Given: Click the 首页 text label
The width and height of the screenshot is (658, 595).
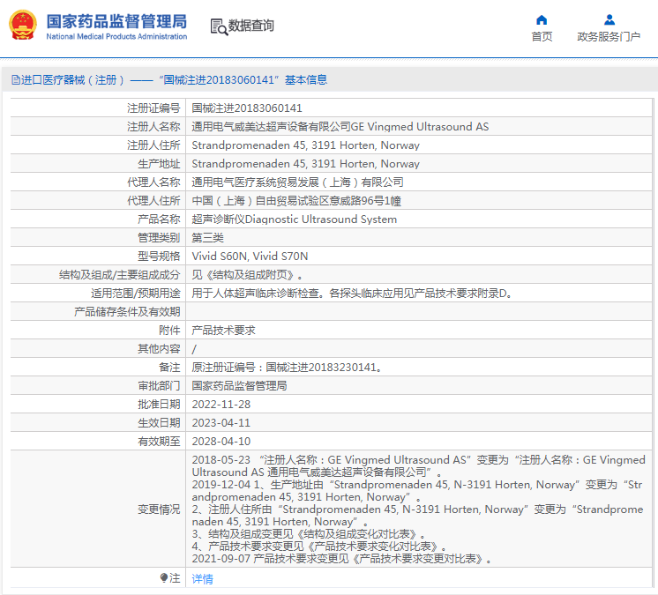Looking at the screenshot, I should point(542,37).
